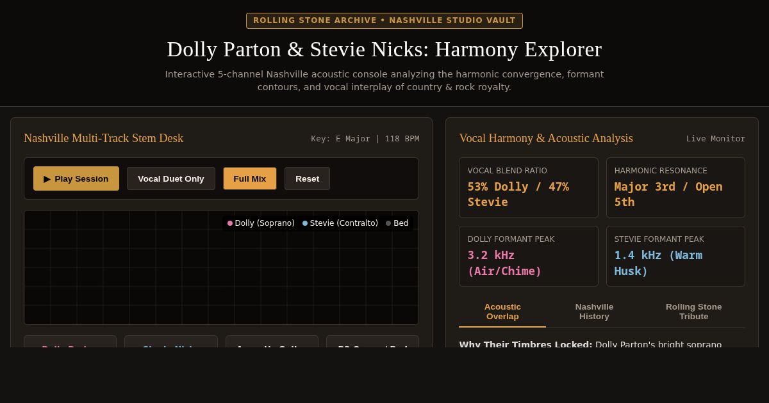Click the Vocal Blend Ratio card

[x=529, y=187]
